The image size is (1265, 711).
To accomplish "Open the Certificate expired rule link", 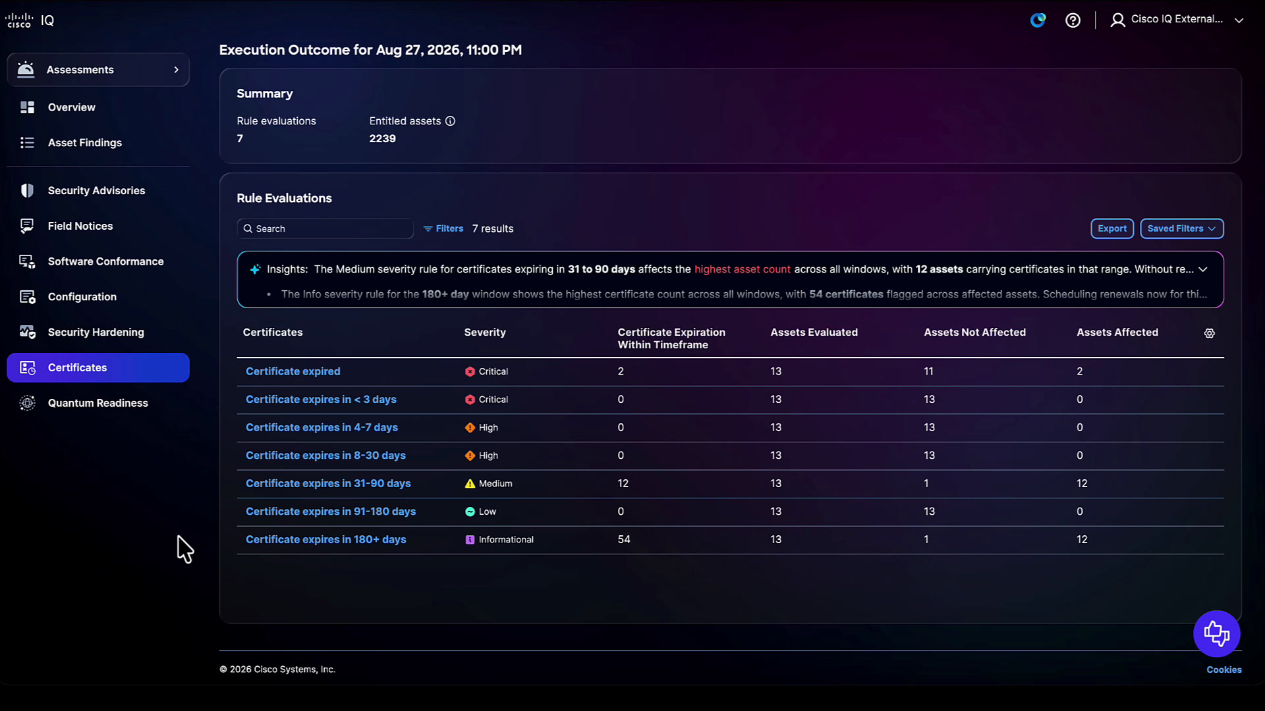I will coord(293,372).
